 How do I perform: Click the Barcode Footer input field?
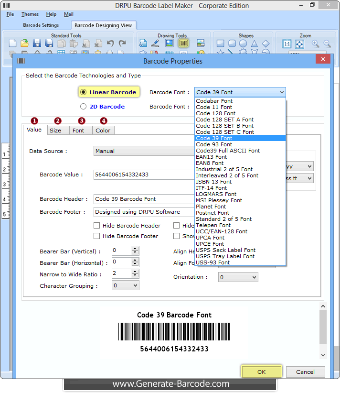click(x=144, y=212)
